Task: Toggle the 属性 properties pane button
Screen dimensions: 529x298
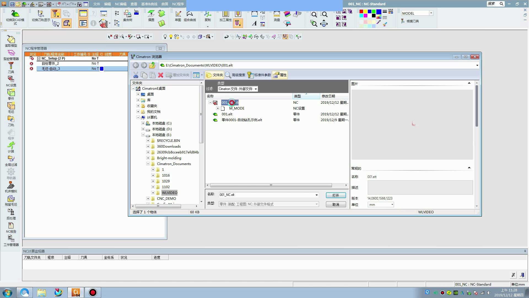Action: [x=280, y=75]
